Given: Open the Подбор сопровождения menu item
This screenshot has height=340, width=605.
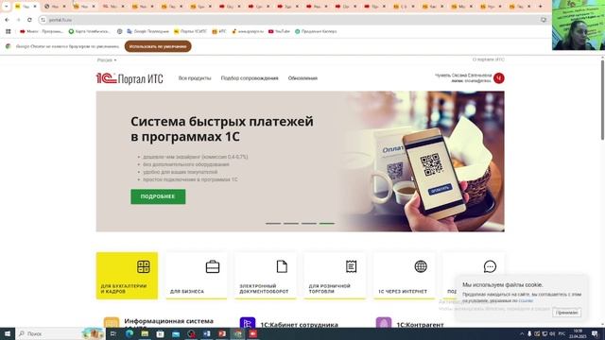Looking at the screenshot, I should tap(250, 78).
